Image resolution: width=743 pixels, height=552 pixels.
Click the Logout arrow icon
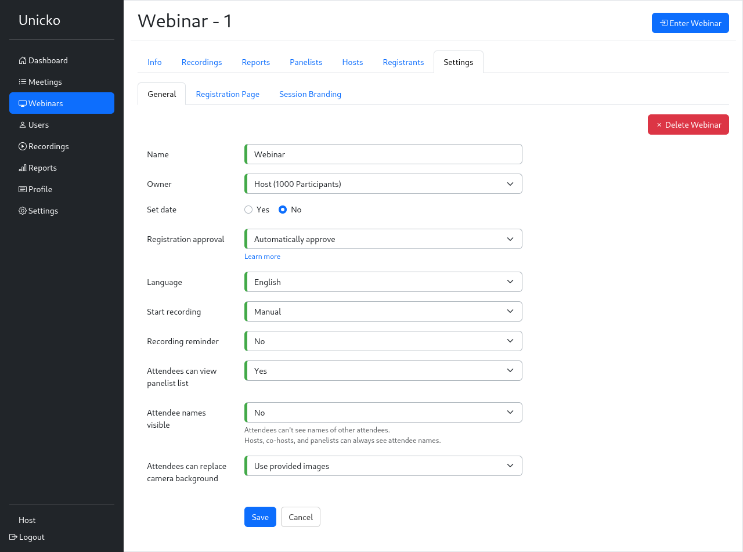[13, 537]
